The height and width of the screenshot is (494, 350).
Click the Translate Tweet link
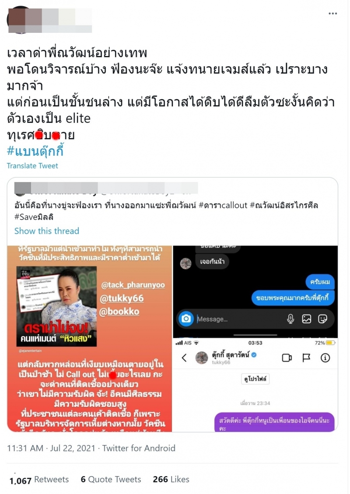[x=32, y=166]
